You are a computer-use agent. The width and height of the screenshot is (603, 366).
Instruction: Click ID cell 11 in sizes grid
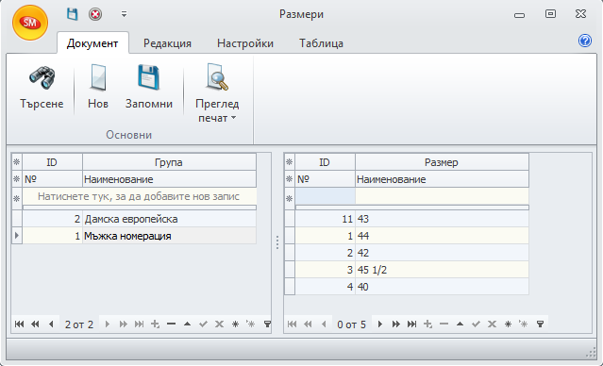[325, 219]
